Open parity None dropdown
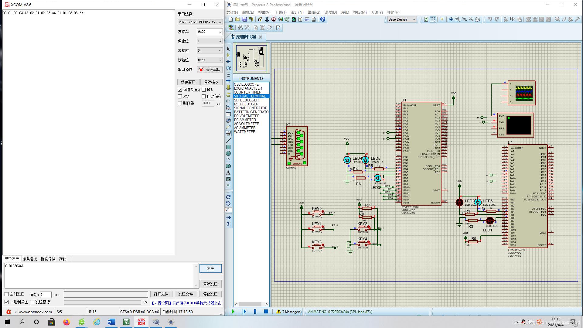 pos(210,60)
